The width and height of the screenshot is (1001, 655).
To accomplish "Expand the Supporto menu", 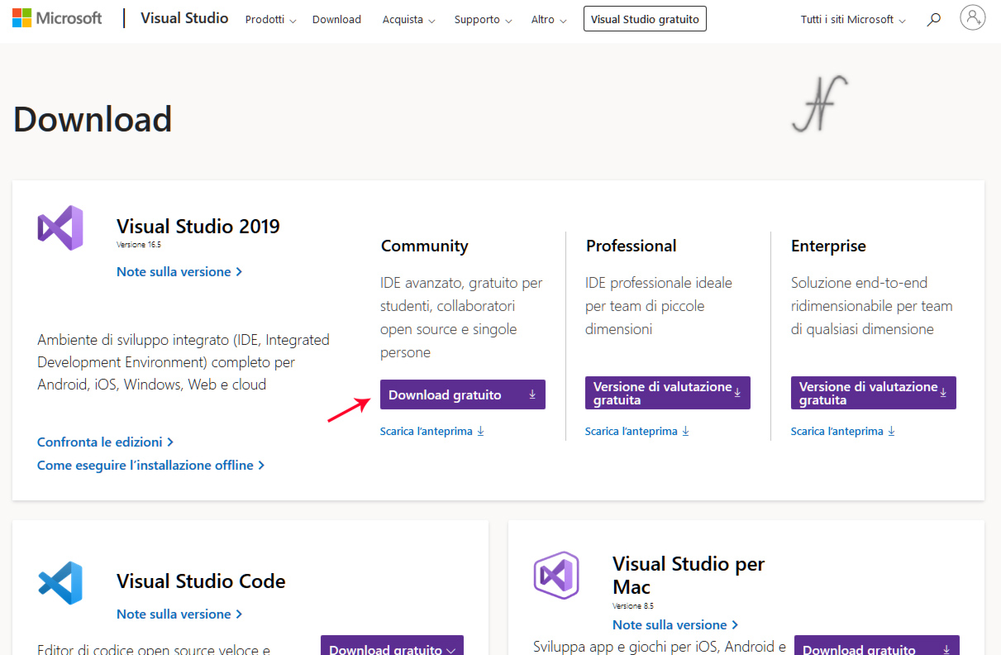I will point(483,19).
